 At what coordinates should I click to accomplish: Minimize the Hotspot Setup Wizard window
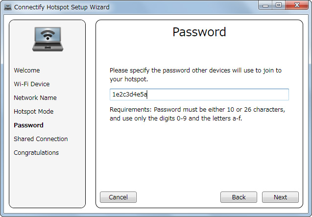pos(266,5)
